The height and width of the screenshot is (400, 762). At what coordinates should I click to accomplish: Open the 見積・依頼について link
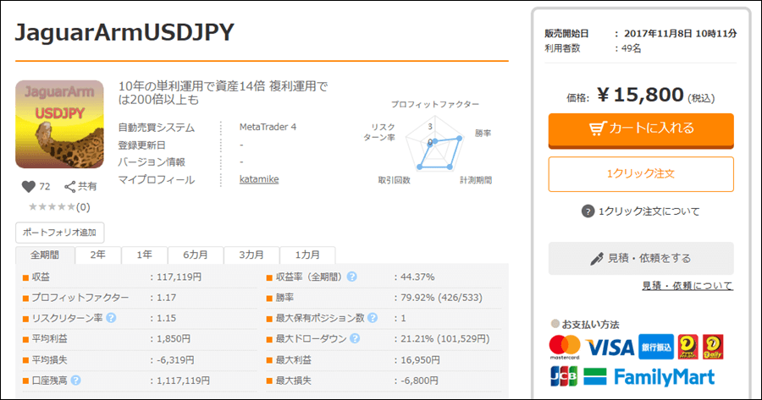coord(687,286)
